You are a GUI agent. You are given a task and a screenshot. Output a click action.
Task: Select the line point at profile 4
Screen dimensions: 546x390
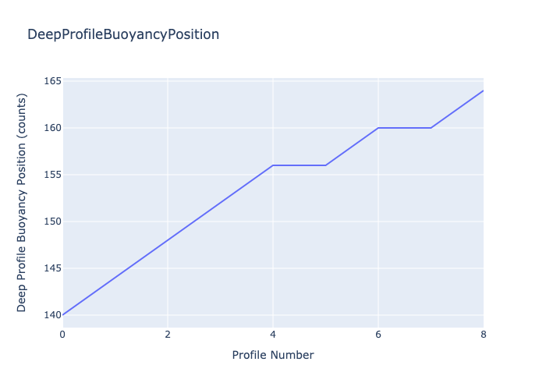coord(273,165)
